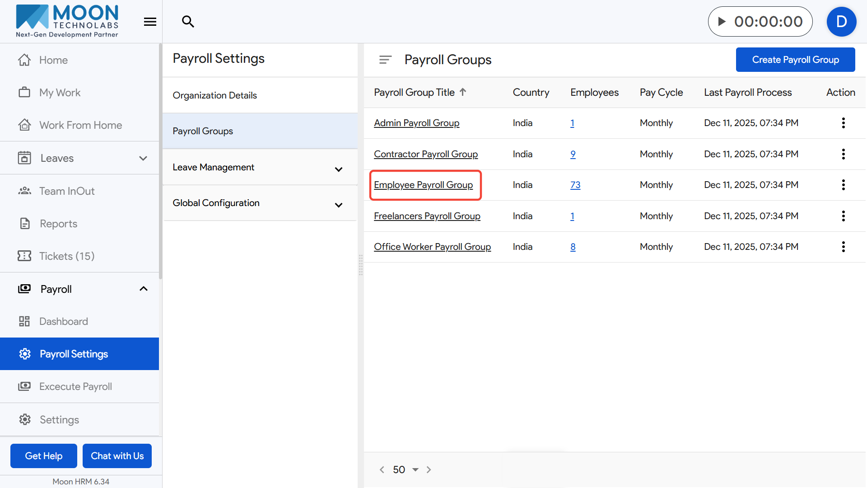Expand Leave Management settings section
Screen dimensions: 867x488
click(x=338, y=169)
